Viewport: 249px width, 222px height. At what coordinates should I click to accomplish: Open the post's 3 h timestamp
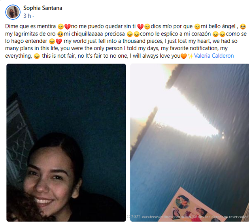27,16
